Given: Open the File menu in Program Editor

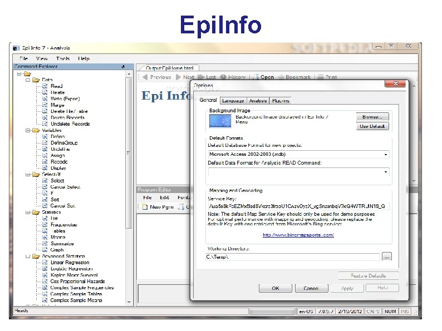Looking at the screenshot, I should click(147, 197).
